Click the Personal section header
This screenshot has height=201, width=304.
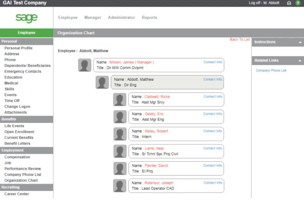[9, 41]
